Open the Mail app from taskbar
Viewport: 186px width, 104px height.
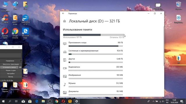23,101
